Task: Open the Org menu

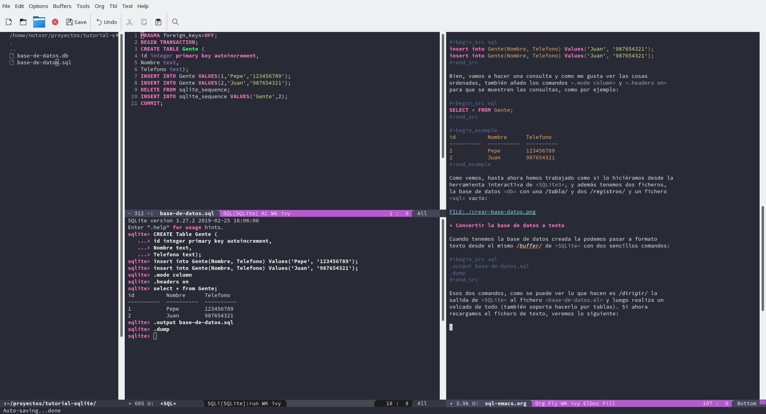Action: tap(100, 6)
